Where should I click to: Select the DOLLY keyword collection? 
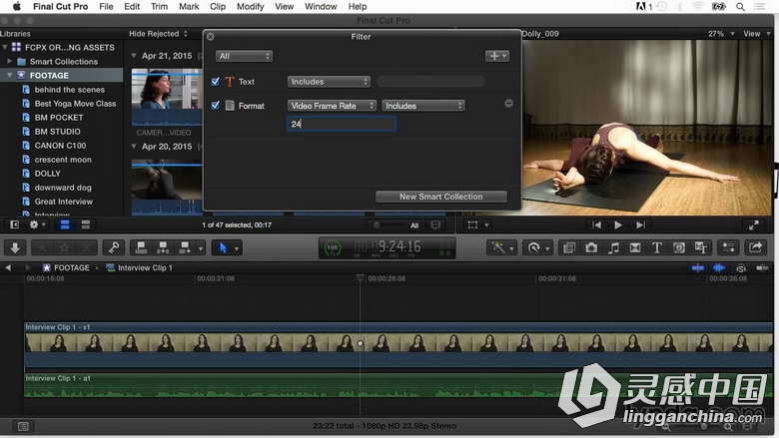tap(47, 174)
